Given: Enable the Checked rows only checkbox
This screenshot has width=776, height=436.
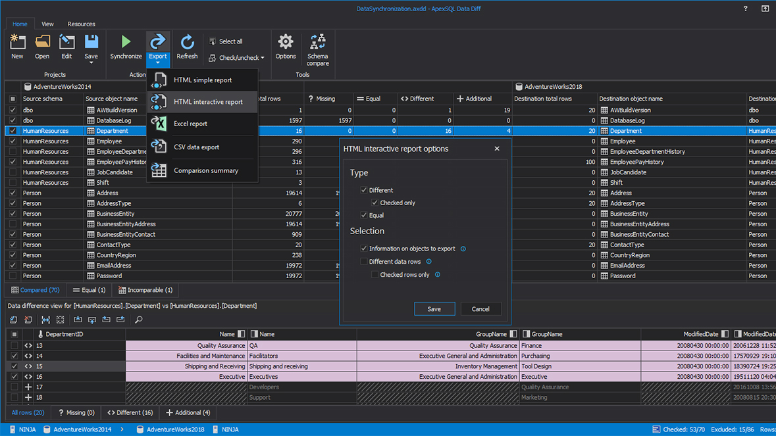Looking at the screenshot, I should [x=375, y=274].
